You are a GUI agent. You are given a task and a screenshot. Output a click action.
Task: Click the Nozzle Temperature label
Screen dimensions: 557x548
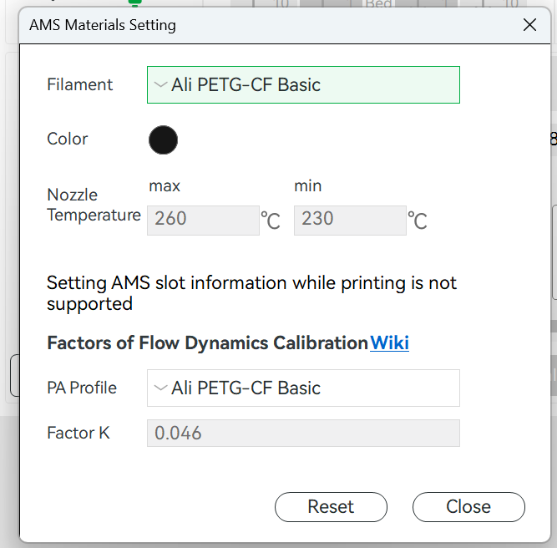pos(94,205)
